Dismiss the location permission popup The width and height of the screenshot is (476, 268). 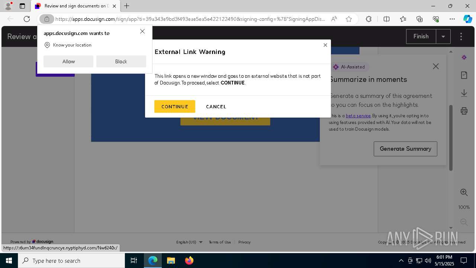pos(142,31)
